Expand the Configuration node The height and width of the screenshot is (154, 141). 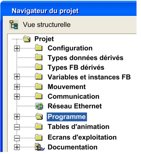tap(17, 48)
